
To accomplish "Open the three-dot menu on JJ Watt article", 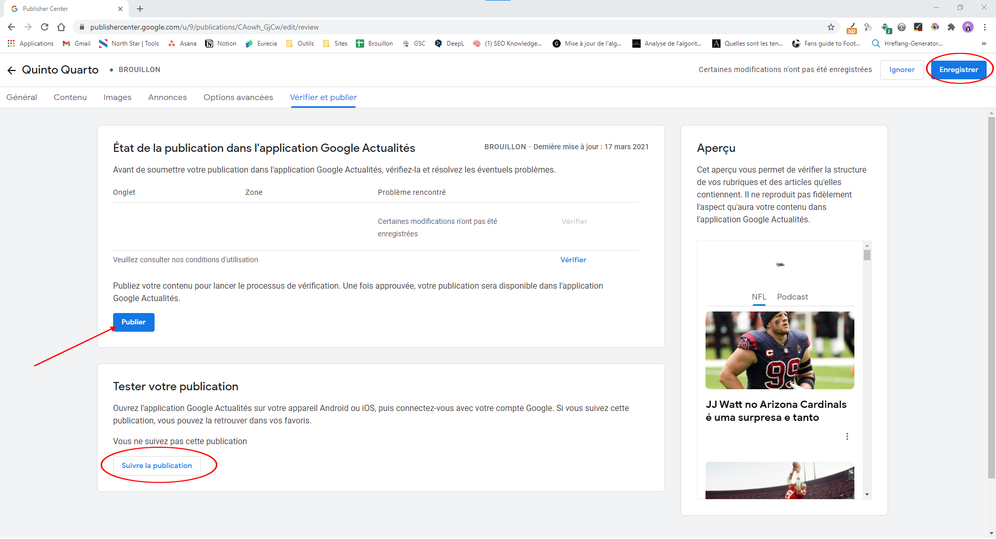I will point(847,436).
